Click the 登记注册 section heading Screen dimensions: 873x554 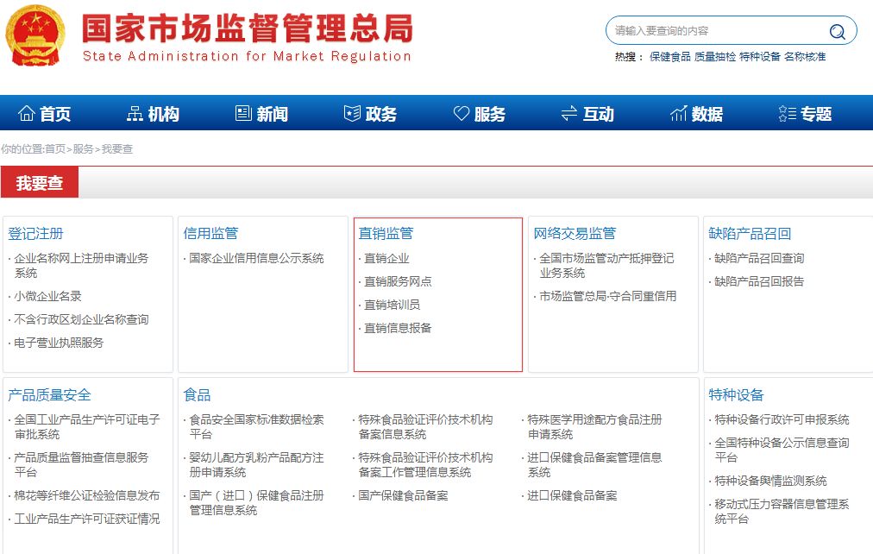click(x=35, y=233)
